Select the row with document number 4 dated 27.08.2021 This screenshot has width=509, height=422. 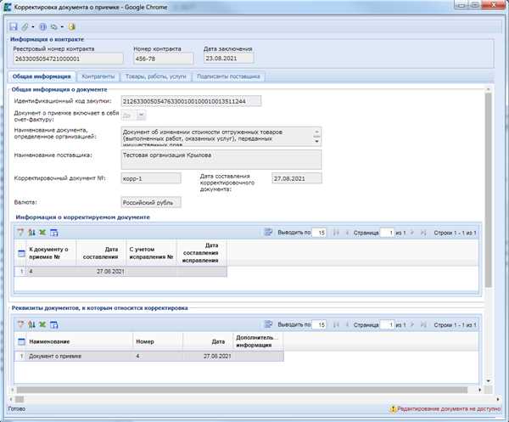point(120,271)
